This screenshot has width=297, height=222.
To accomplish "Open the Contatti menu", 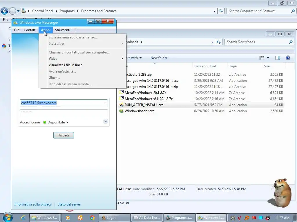I will click(x=30, y=30).
